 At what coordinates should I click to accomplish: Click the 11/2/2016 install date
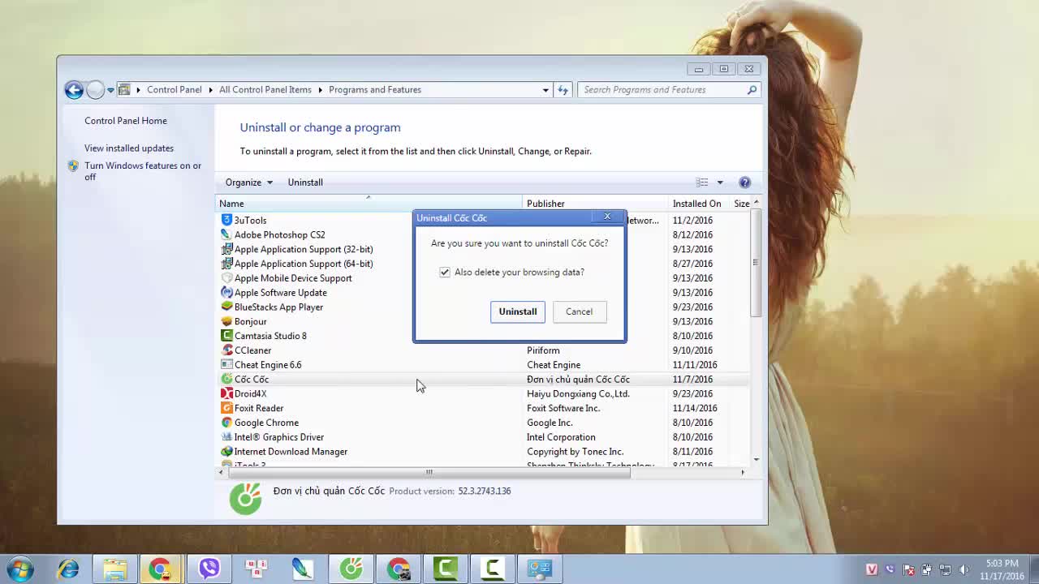(x=692, y=220)
